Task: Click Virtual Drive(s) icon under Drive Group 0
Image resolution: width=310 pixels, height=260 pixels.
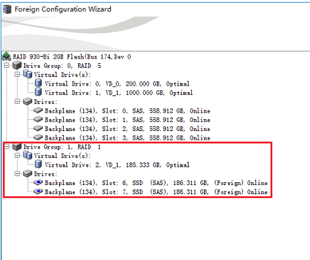Action: click(x=28, y=74)
